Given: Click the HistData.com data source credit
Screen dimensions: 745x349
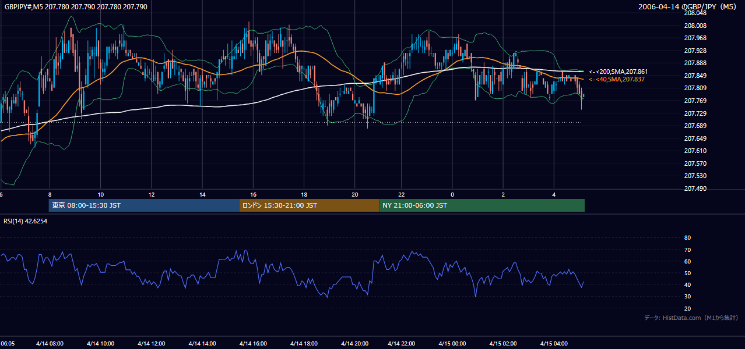Looking at the screenshot, I should [691, 318].
